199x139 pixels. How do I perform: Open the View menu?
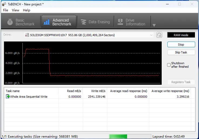tap(15, 10)
